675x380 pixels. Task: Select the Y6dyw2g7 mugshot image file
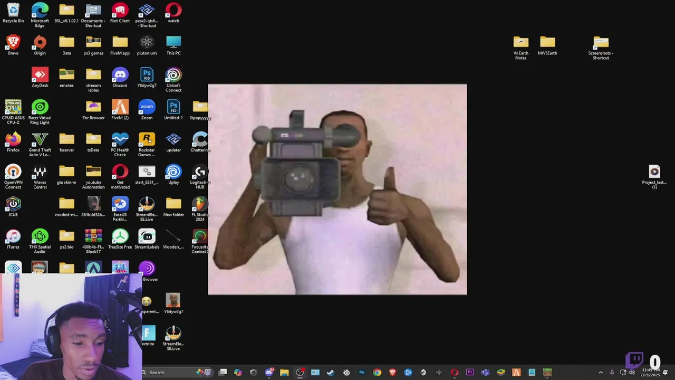[x=173, y=303]
